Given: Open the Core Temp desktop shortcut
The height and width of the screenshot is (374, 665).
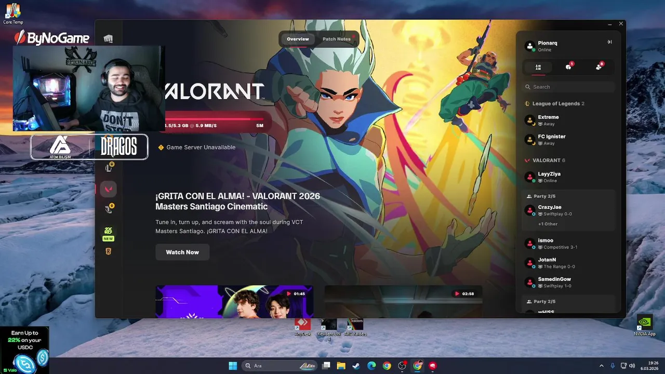Looking at the screenshot, I should (13, 14).
